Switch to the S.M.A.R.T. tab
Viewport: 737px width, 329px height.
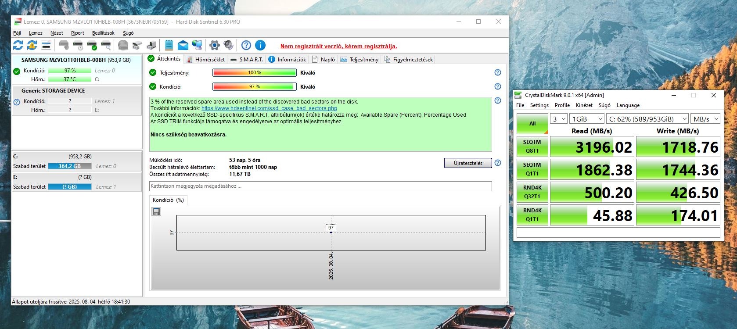[246, 59]
